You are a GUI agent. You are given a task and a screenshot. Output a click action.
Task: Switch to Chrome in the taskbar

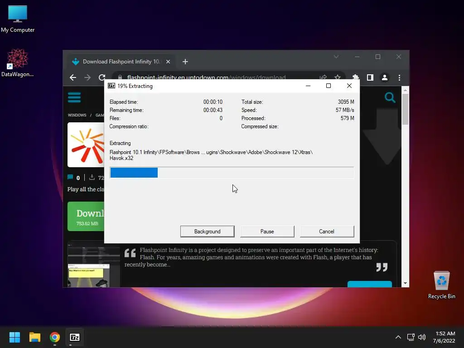coord(55,337)
